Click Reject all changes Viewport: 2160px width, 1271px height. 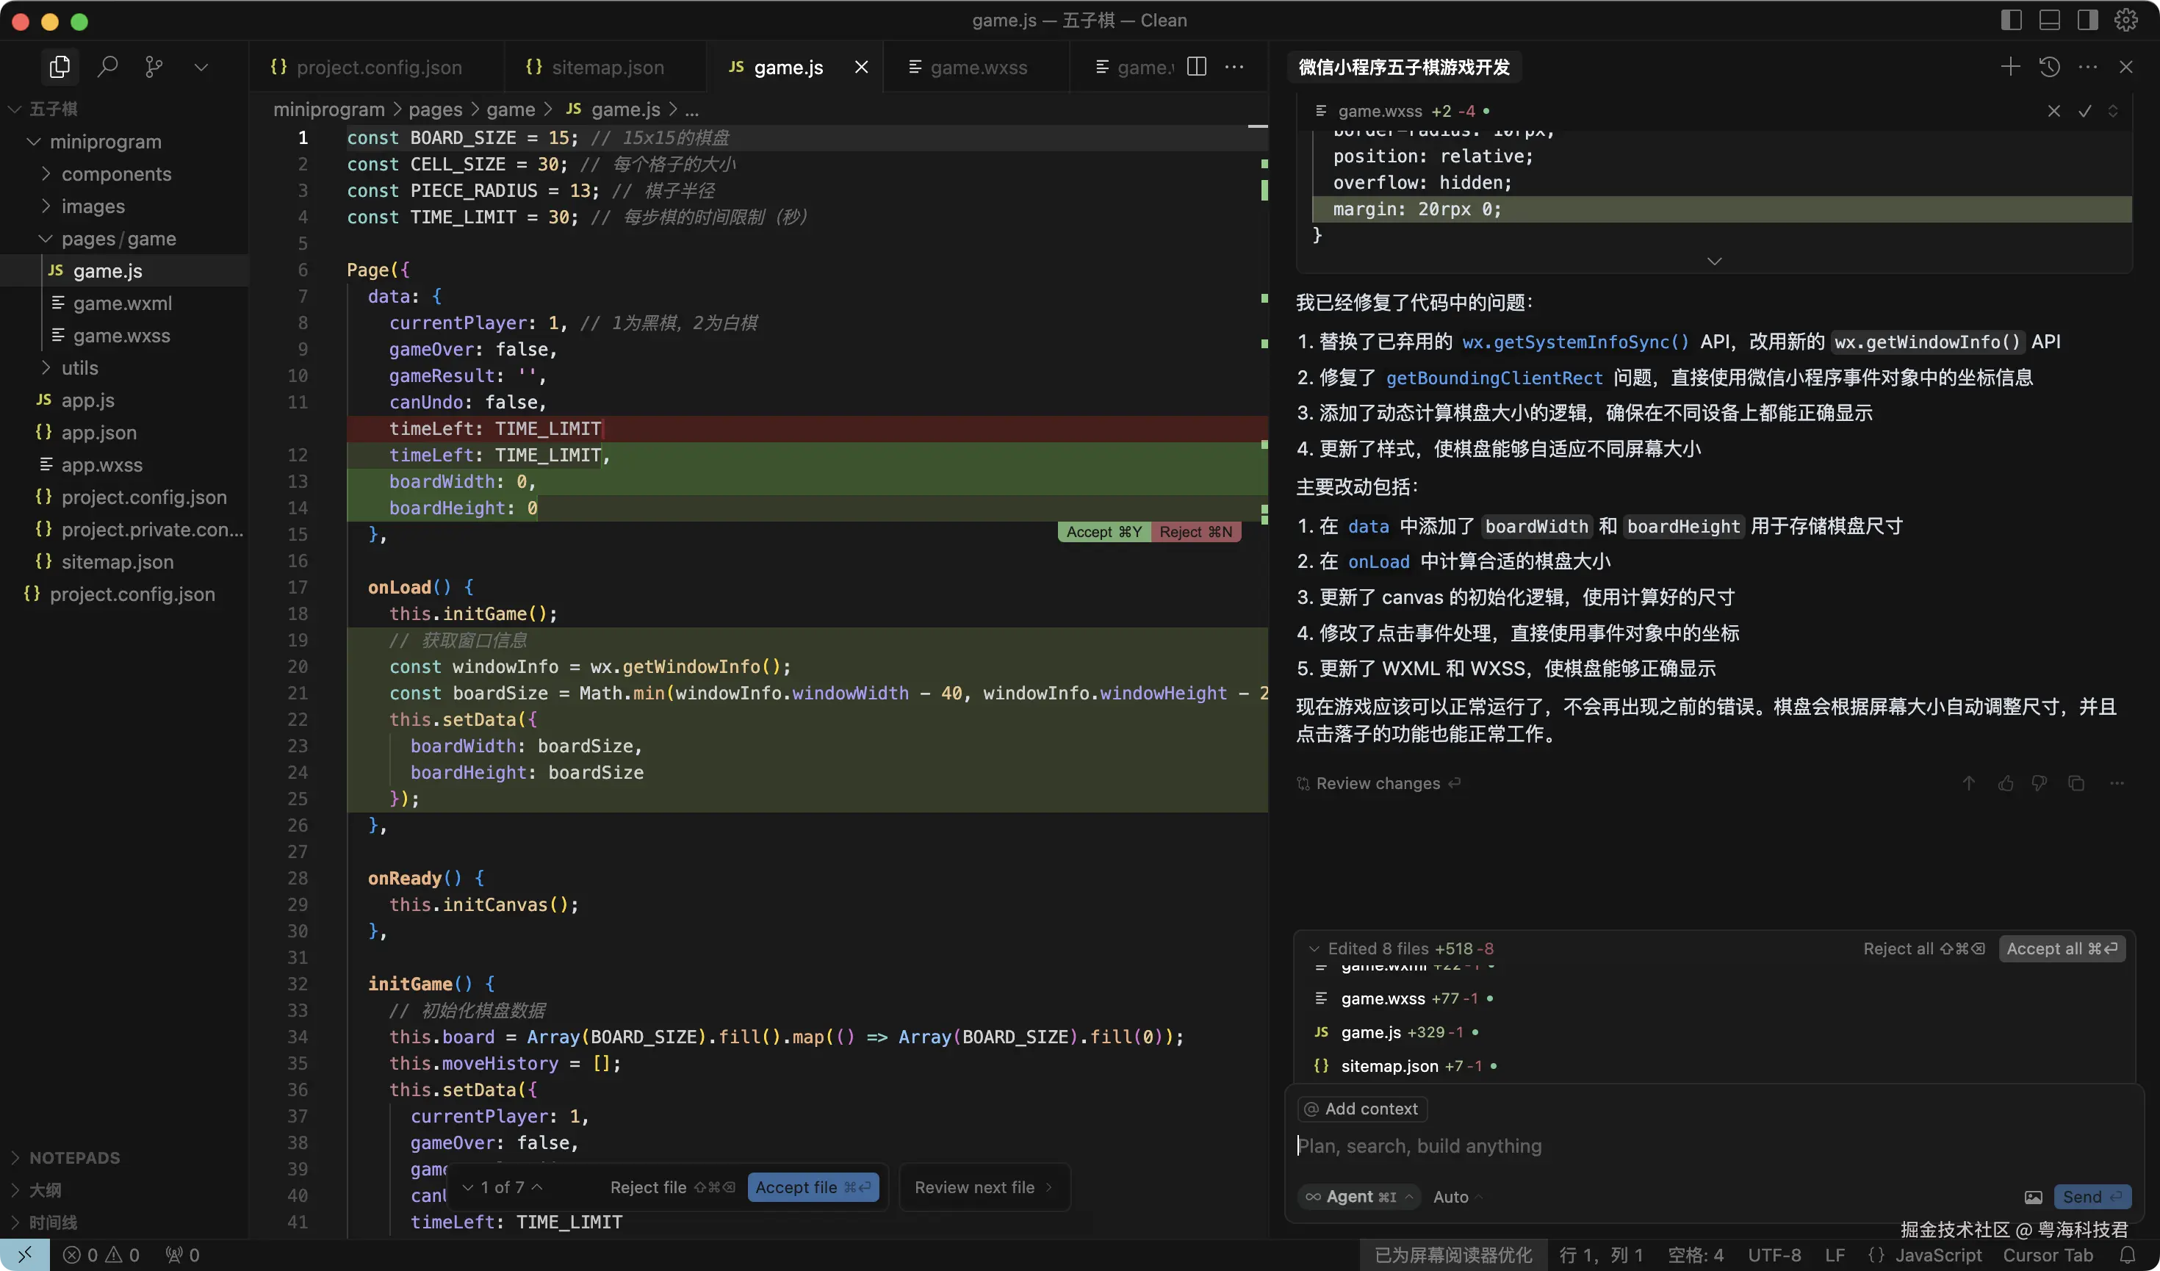point(1923,948)
